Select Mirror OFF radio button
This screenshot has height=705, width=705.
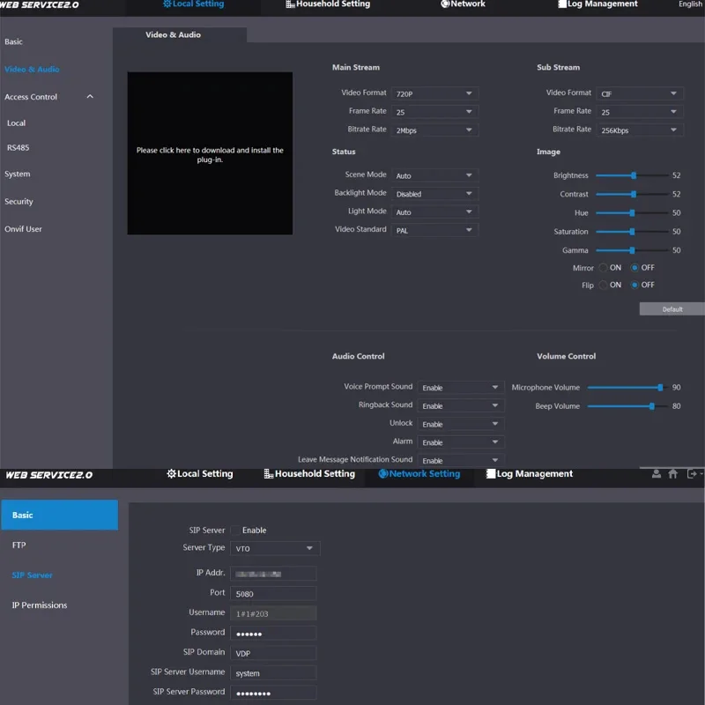[634, 268]
